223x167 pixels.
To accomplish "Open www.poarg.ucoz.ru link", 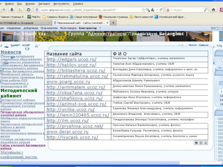I will click(x=68, y=82).
